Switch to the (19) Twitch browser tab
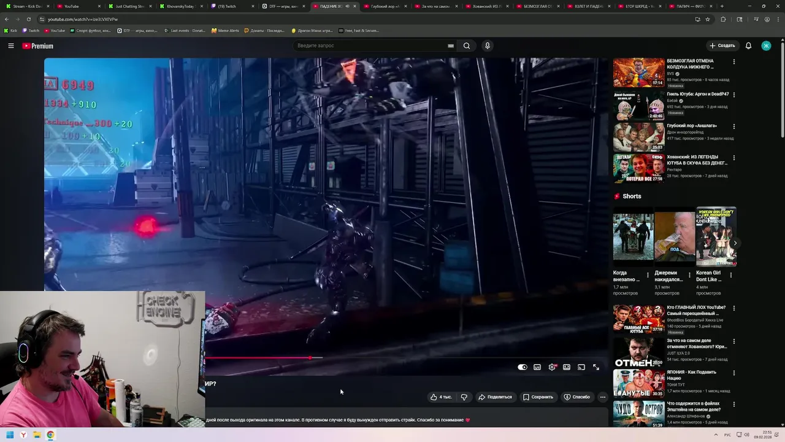This screenshot has width=785, height=442. (x=232, y=6)
